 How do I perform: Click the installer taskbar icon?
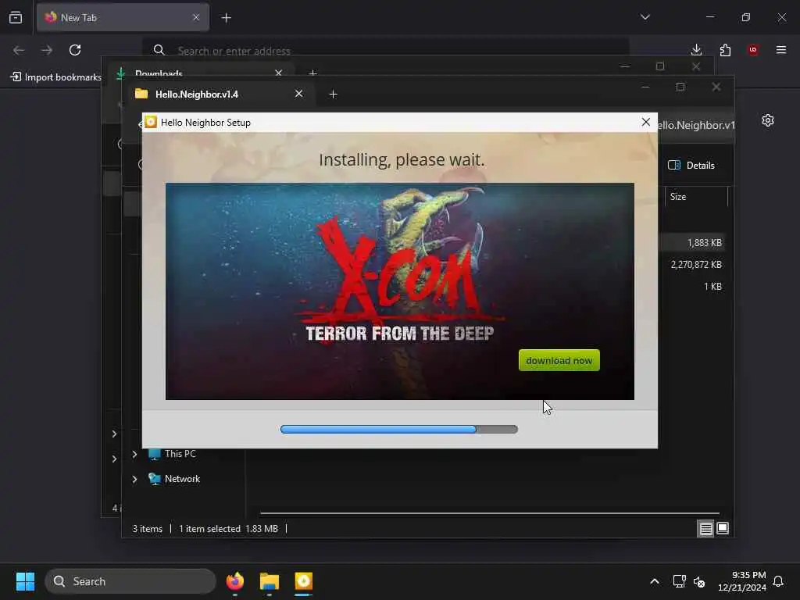(303, 581)
